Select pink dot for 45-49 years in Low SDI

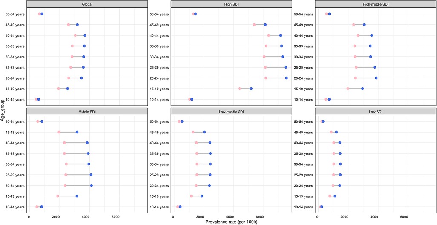point(331,132)
